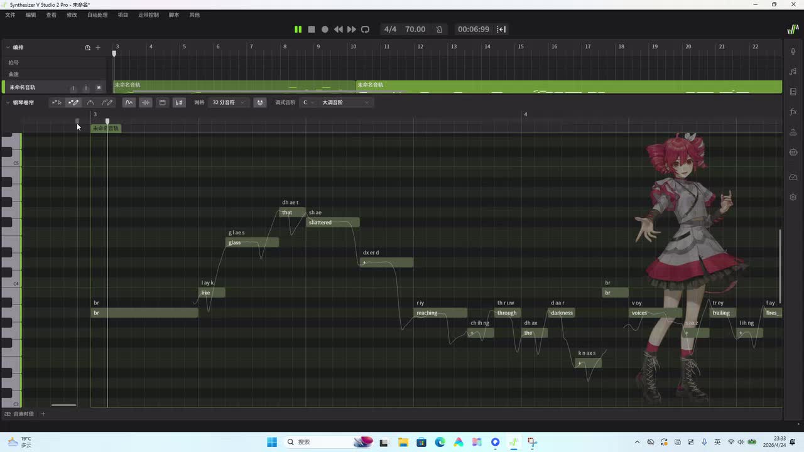The image size is (804, 452).
Task: Toggle pitch curve display
Action: tap(129, 102)
